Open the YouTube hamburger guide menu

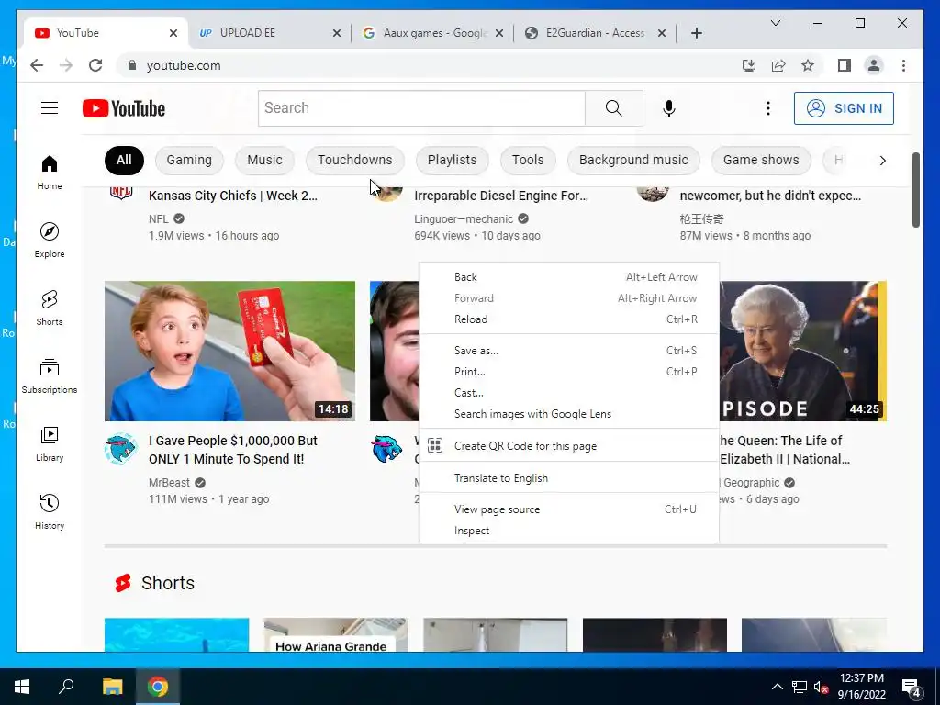[x=50, y=108]
